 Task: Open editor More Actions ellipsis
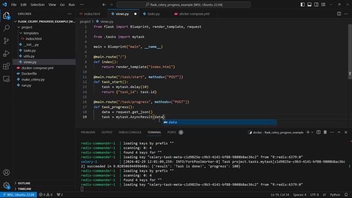(x=346, y=14)
